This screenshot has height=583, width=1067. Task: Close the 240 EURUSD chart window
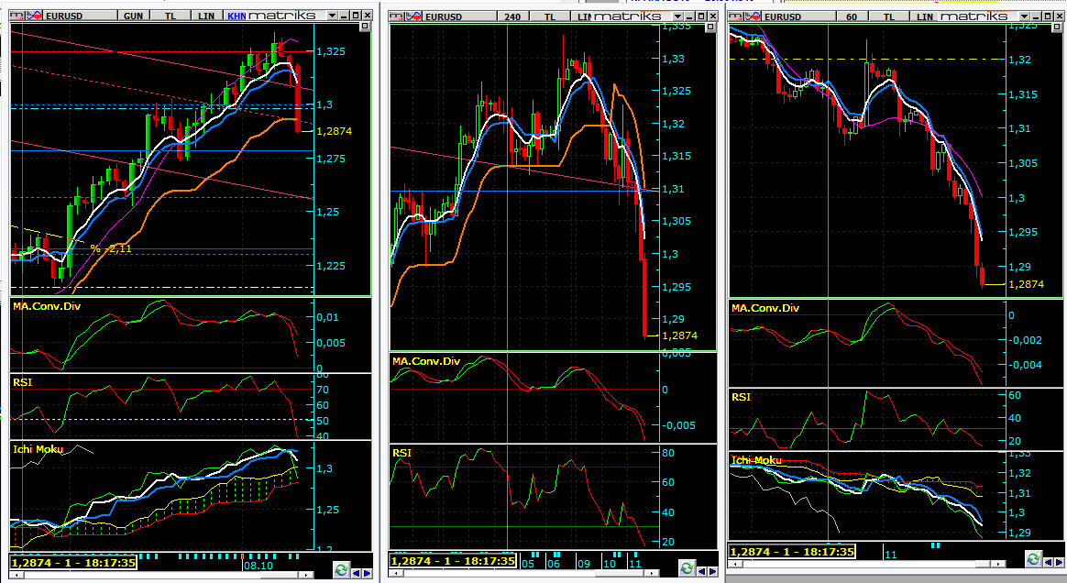(712, 16)
